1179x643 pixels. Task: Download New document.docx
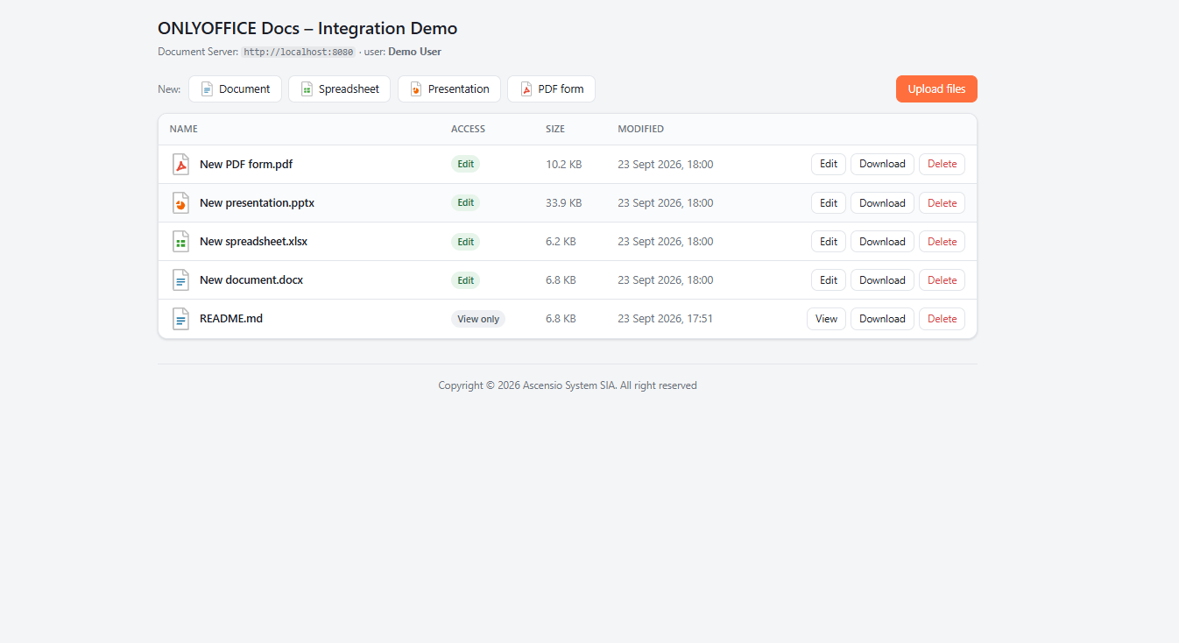click(x=882, y=279)
